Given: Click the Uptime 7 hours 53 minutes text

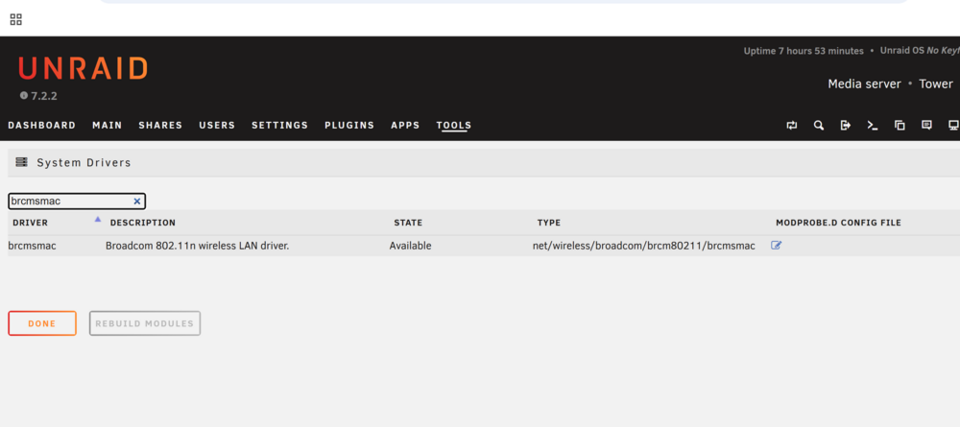Looking at the screenshot, I should (x=804, y=51).
